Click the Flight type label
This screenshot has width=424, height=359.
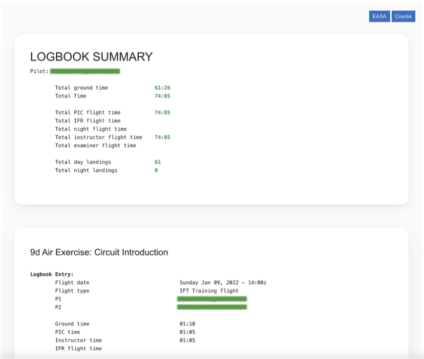(x=72, y=291)
